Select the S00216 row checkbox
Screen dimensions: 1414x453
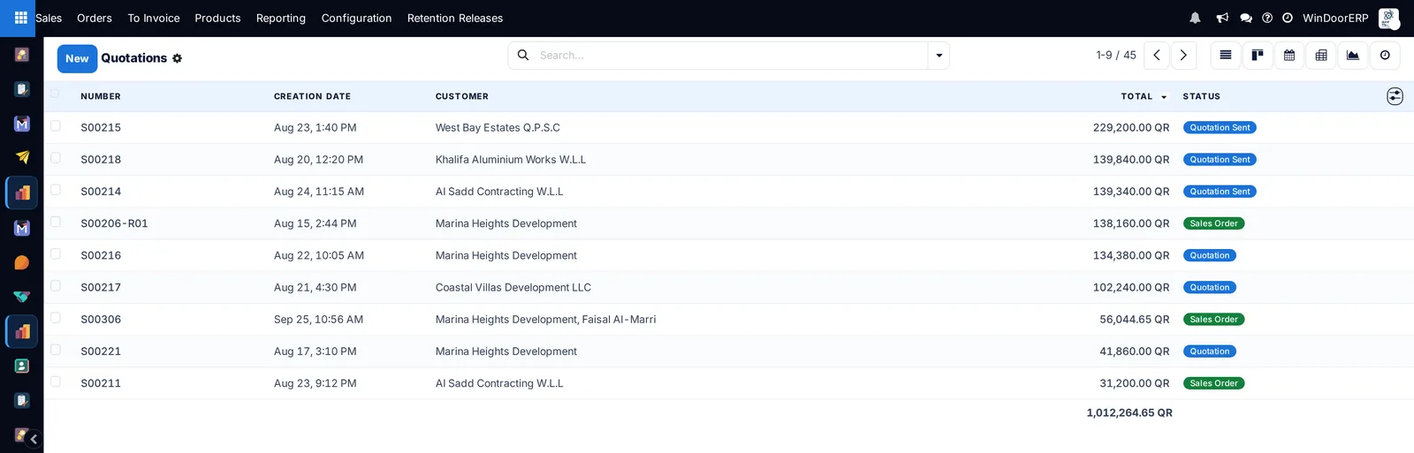click(x=56, y=254)
